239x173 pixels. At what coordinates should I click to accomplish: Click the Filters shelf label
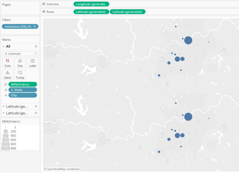[x=6, y=20]
